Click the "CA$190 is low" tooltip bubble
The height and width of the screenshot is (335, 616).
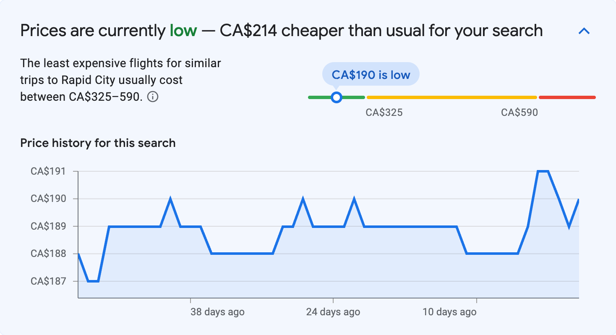coord(371,74)
